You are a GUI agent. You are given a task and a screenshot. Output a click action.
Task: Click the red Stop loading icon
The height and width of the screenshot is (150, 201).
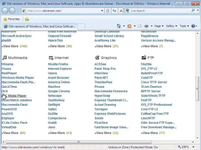[121, 11]
